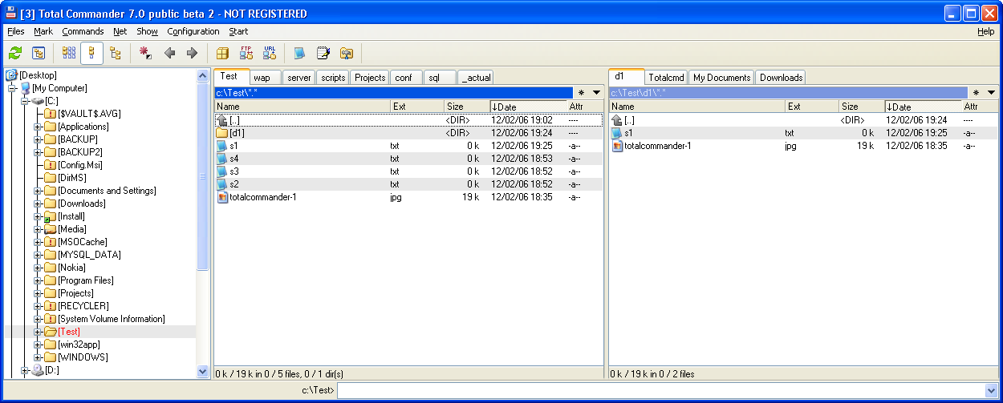Switch to the scripts tab
Viewport: 1003px width, 403px height.
333,78
